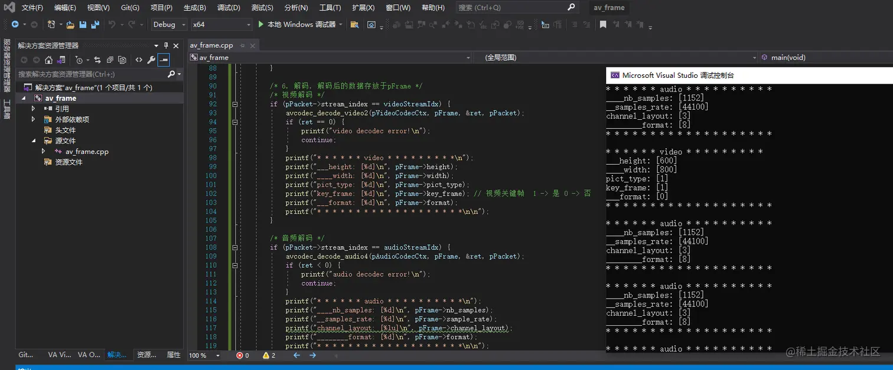The width and height of the screenshot is (893, 370).
Task: Expand the 引用 tree node
Action: (x=34, y=109)
